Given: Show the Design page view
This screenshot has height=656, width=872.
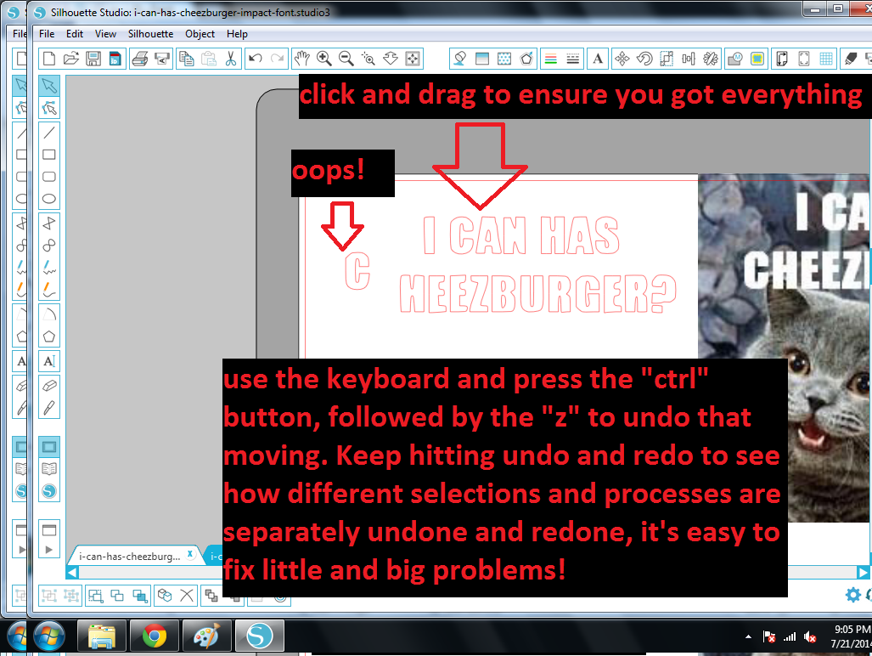Looking at the screenshot, I should click(49, 447).
